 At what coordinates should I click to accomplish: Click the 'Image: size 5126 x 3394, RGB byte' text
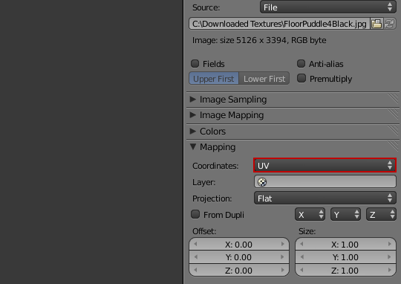tap(259, 40)
